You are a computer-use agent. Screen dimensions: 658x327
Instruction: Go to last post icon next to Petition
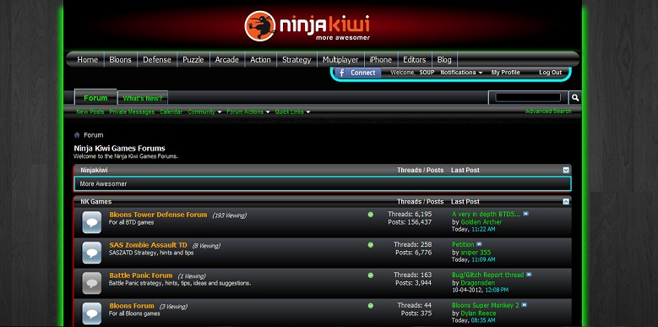(x=479, y=244)
